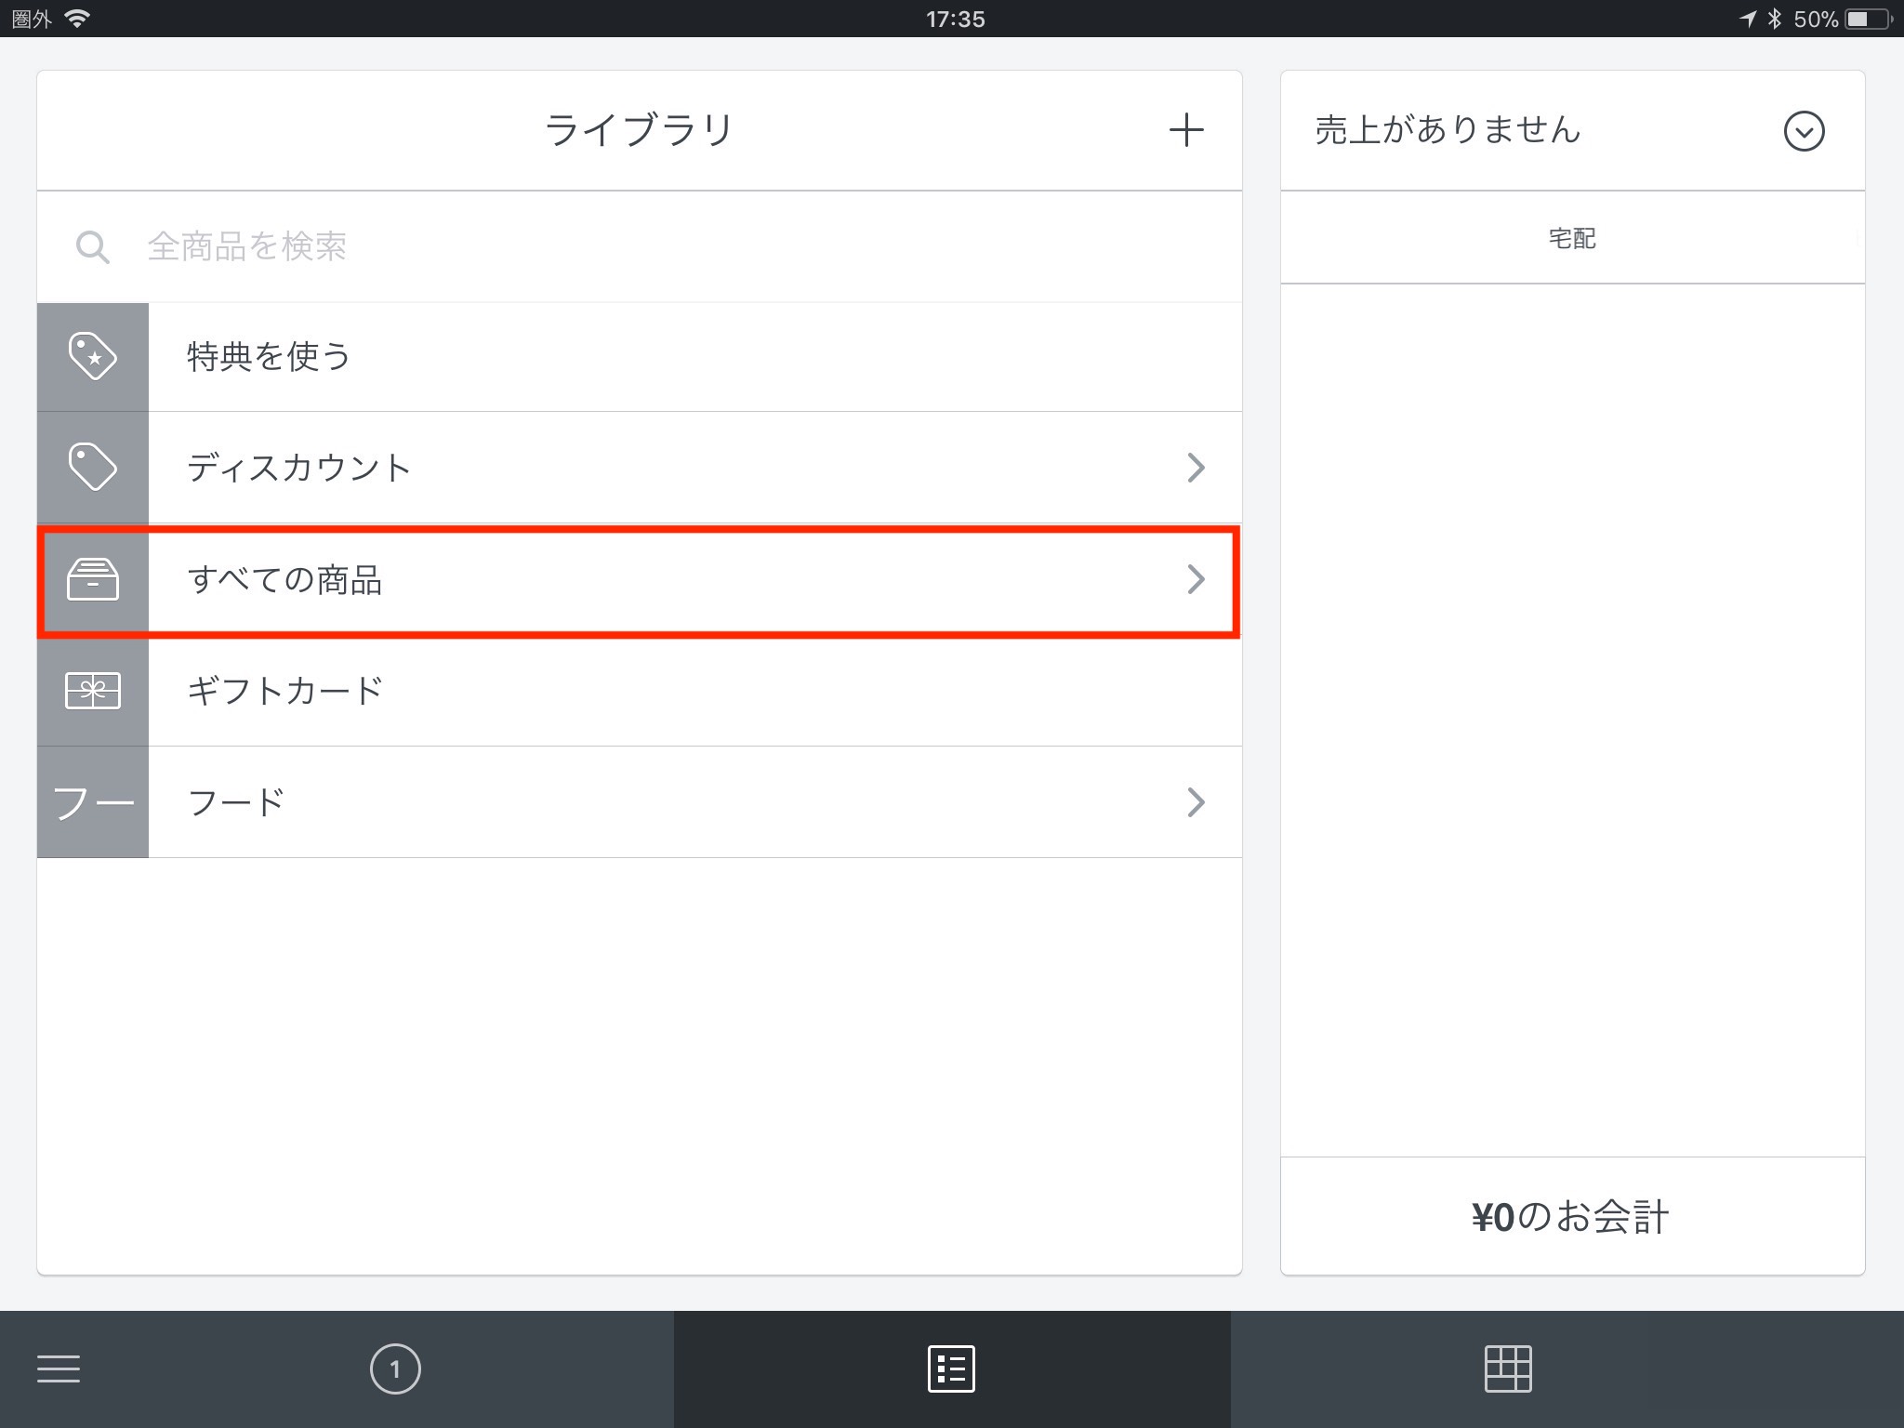Switch to the library list view tab
Viewport: 1904px width, 1428px height.
click(951, 1368)
